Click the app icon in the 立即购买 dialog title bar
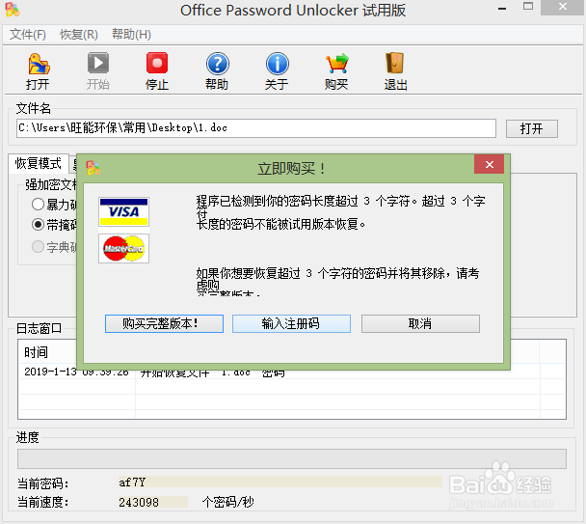The width and height of the screenshot is (586, 524). [93, 168]
